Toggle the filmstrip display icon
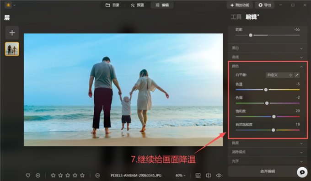Image resolution: width=311 pixels, height=181 pixels. click(198, 176)
